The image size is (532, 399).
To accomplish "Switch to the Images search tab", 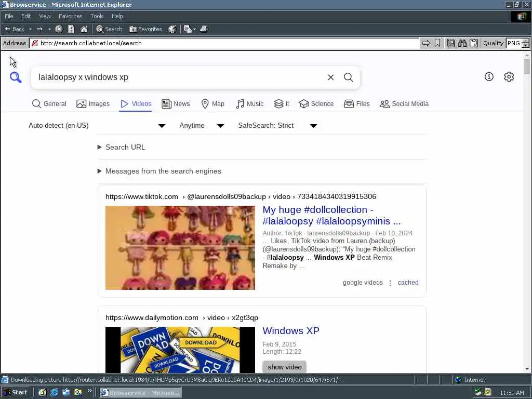I will [x=93, y=104].
